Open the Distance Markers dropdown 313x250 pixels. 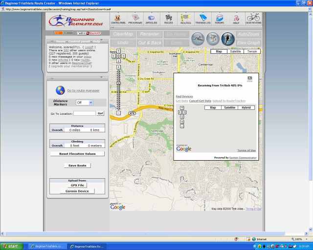pos(85,103)
